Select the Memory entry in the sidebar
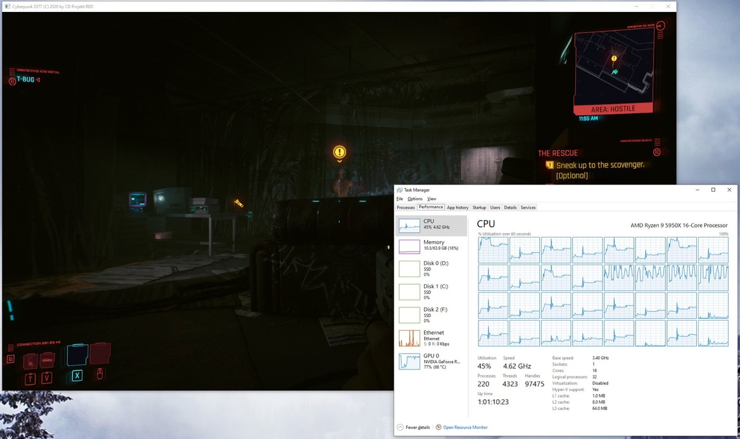Screen dimensions: 740x439 click(x=431, y=246)
